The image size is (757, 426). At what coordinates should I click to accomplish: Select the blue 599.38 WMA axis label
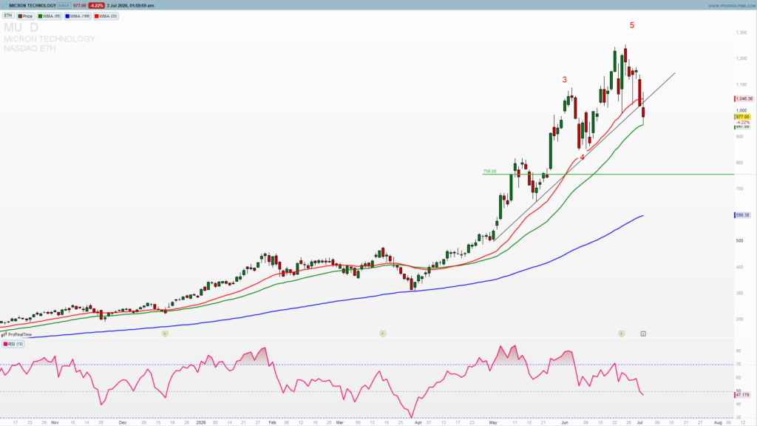(742, 215)
